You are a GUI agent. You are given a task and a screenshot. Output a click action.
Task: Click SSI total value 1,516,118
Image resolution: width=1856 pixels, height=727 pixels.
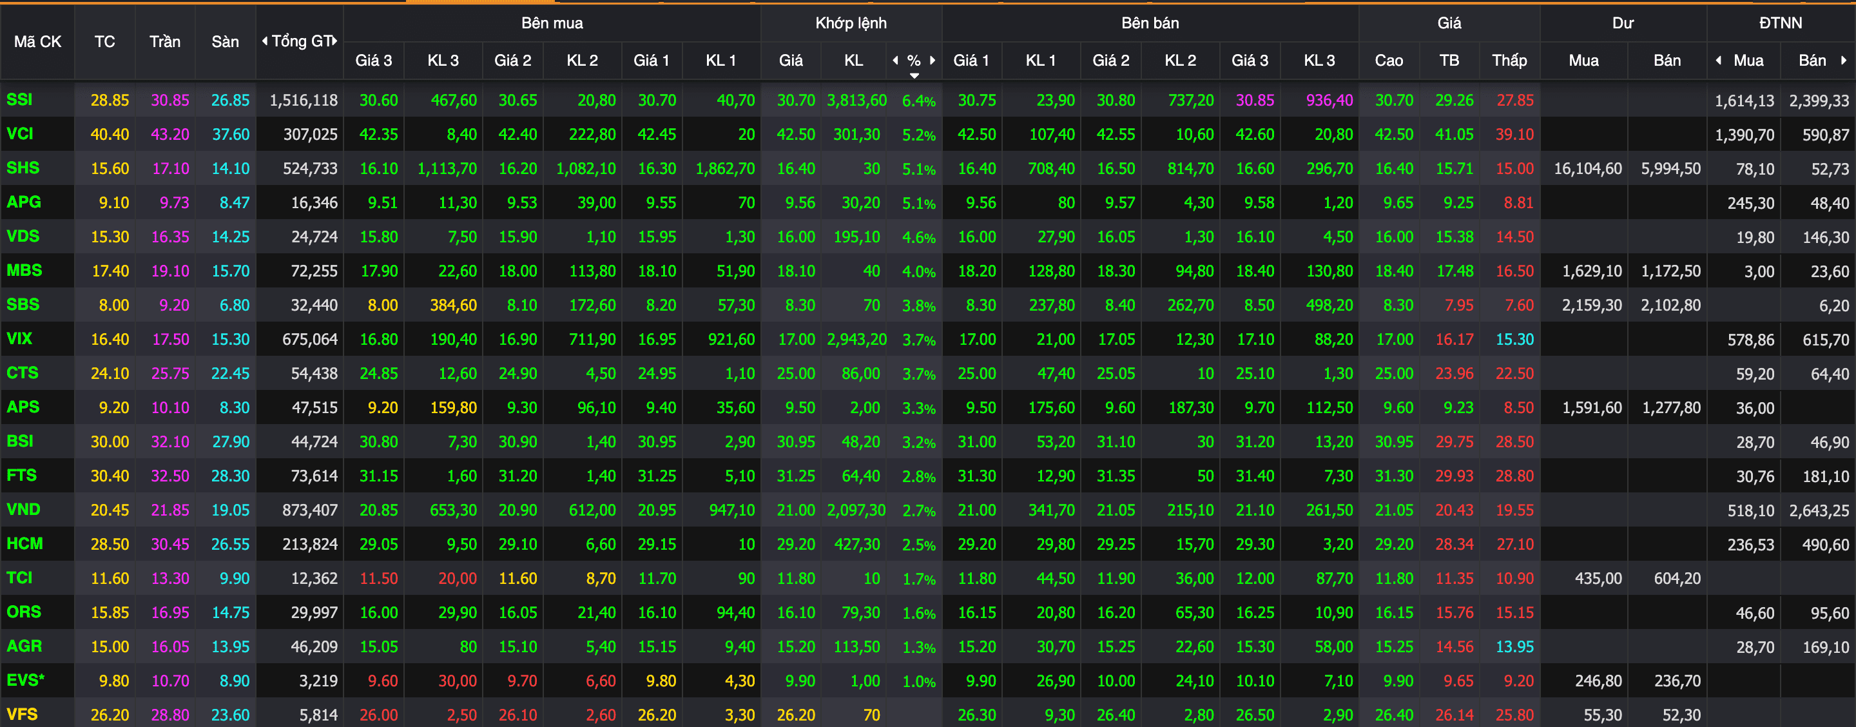click(x=304, y=100)
